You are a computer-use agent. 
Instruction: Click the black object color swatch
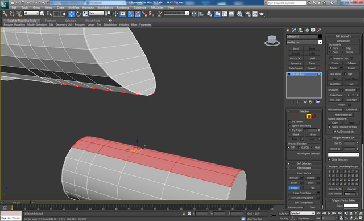(320, 36)
